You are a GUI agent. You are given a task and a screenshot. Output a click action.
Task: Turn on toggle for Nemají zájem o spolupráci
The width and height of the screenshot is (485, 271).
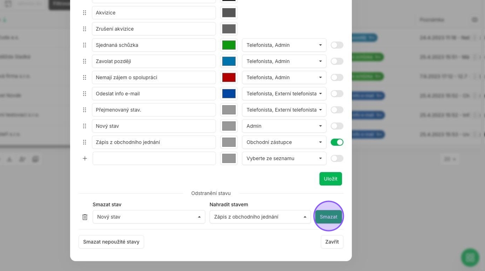336,77
